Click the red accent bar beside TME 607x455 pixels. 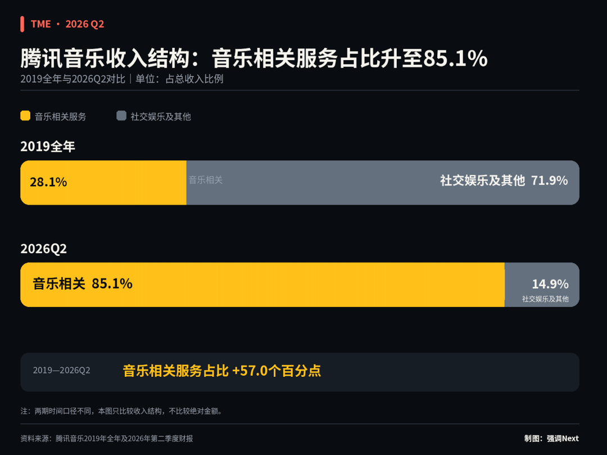(x=22, y=24)
